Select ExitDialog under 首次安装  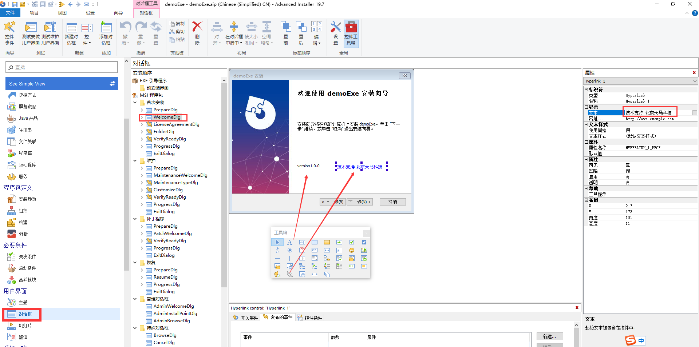[x=164, y=153]
